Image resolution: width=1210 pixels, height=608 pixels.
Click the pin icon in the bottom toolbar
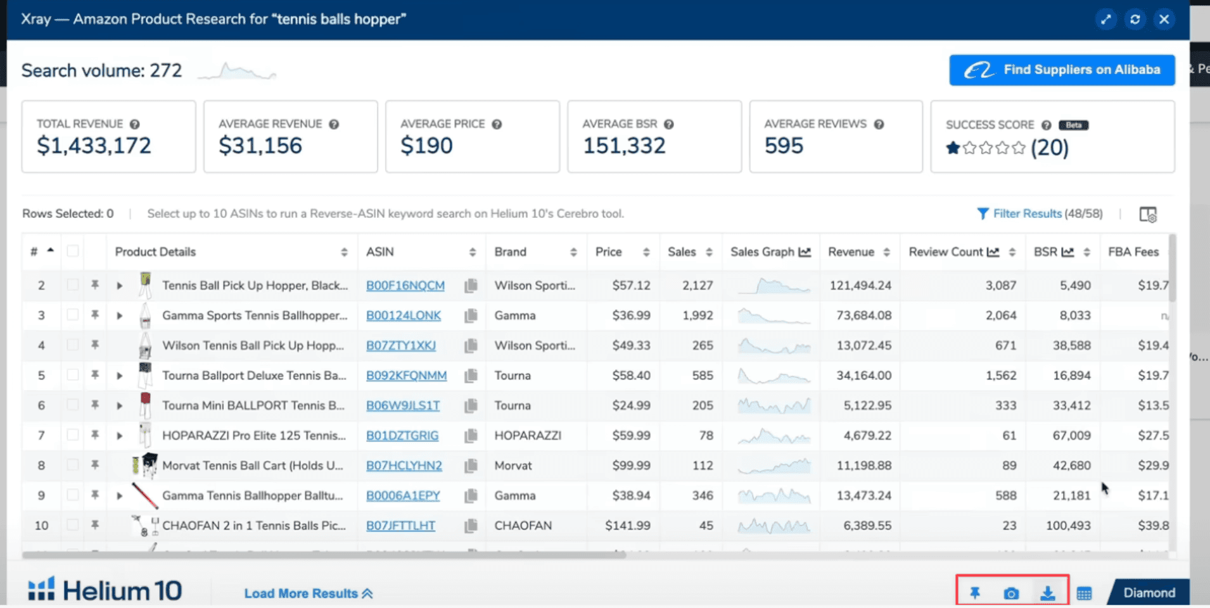(x=975, y=593)
